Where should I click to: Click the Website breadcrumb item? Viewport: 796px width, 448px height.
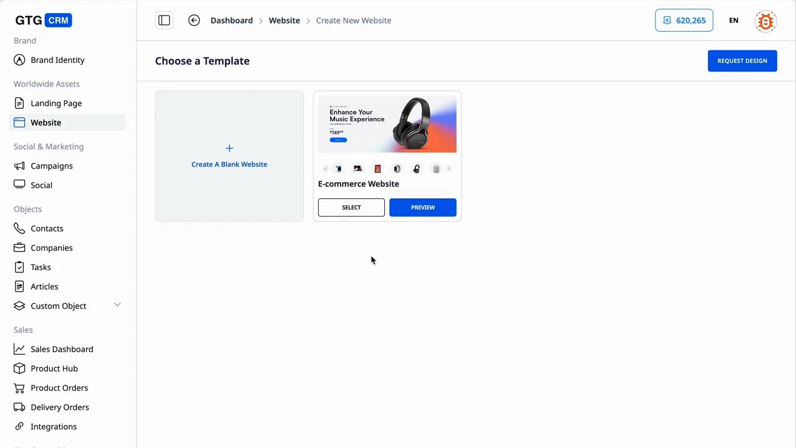pos(284,21)
